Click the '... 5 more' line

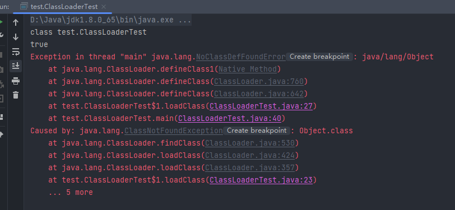point(71,192)
